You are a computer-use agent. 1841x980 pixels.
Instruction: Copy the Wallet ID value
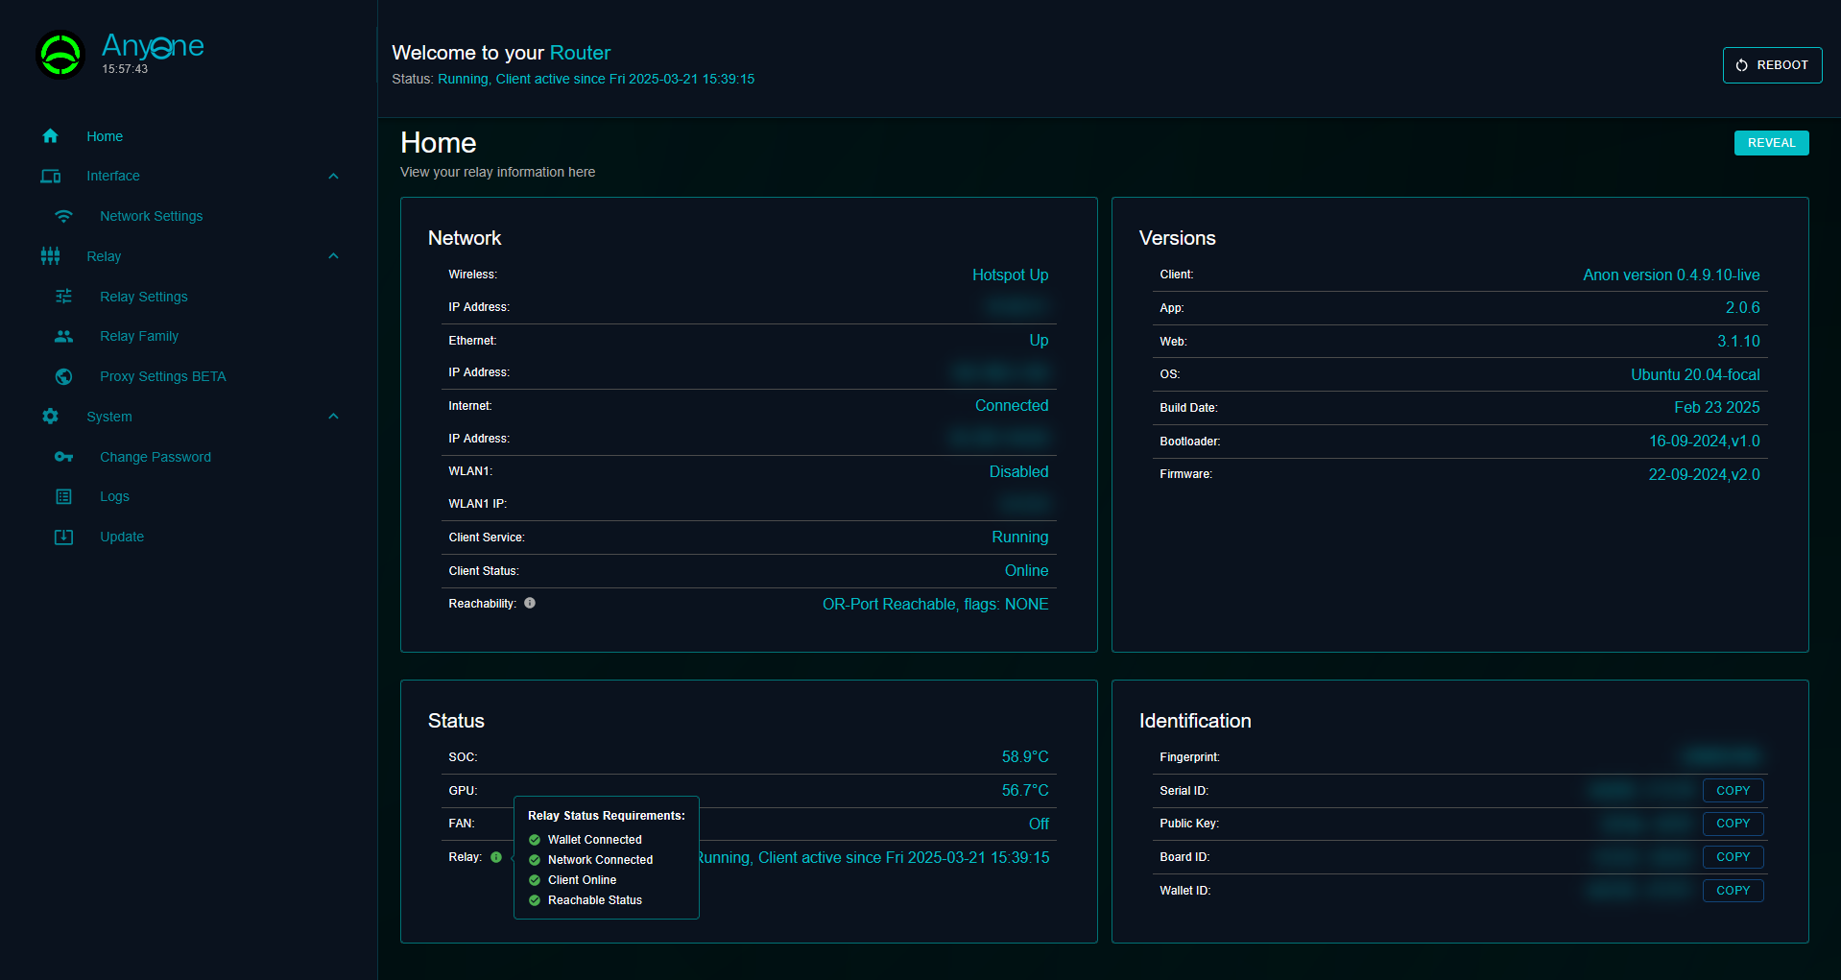(x=1733, y=891)
